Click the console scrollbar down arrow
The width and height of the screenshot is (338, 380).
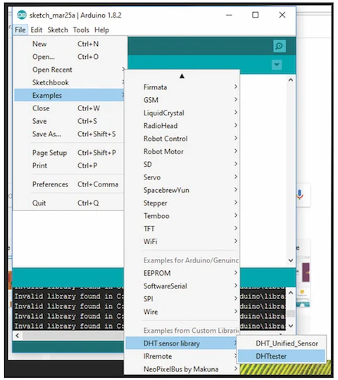click(291, 326)
